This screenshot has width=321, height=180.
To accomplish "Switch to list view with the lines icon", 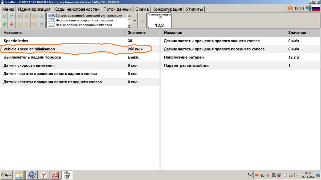I will 42,24.
